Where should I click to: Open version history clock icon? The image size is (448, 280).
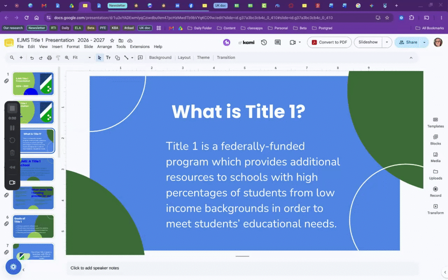click(x=264, y=42)
